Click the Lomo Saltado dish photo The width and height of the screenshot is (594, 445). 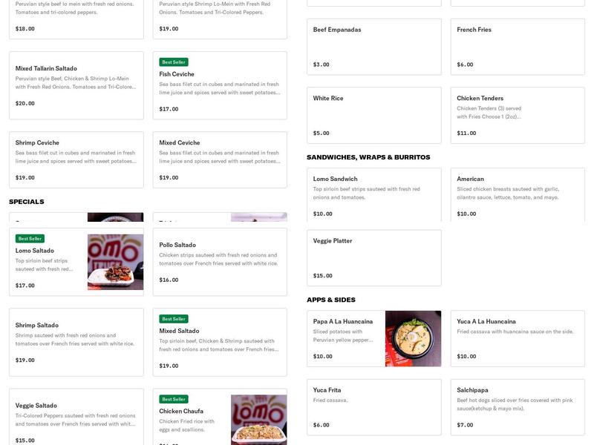click(x=115, y=262)
